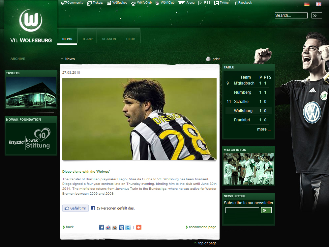Focus the newsletter email input field

(242, 210)
